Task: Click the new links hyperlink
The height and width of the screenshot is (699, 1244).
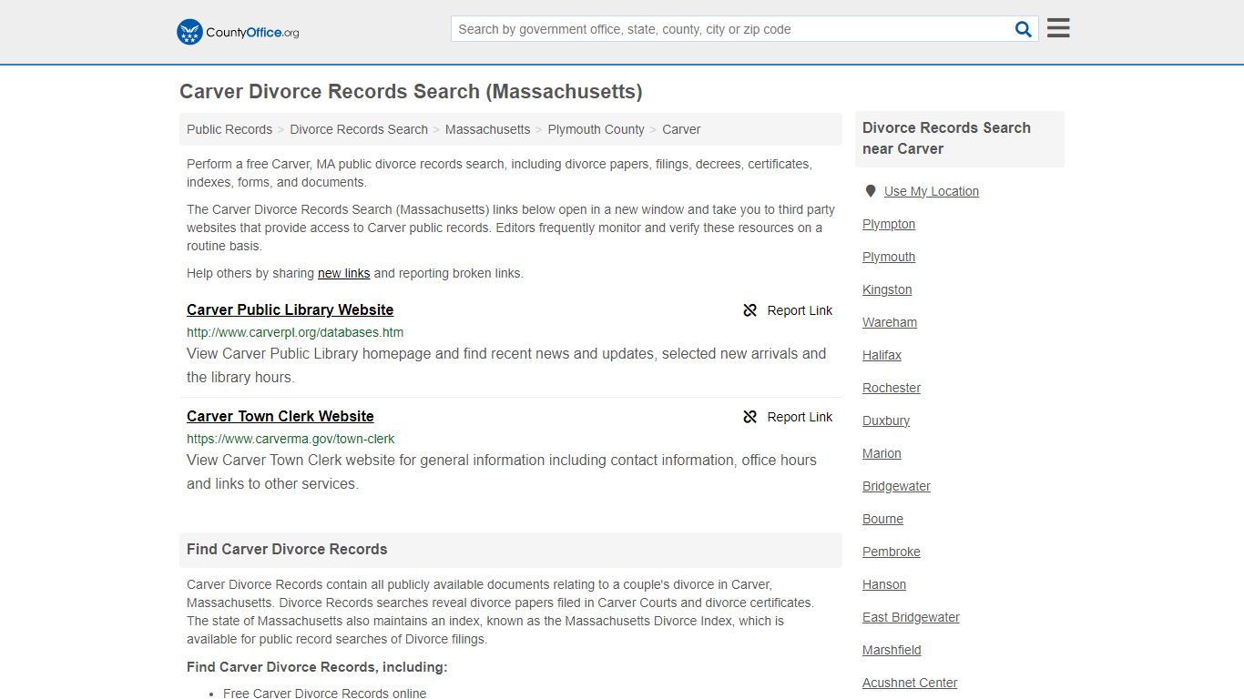Action: point(343,273)
